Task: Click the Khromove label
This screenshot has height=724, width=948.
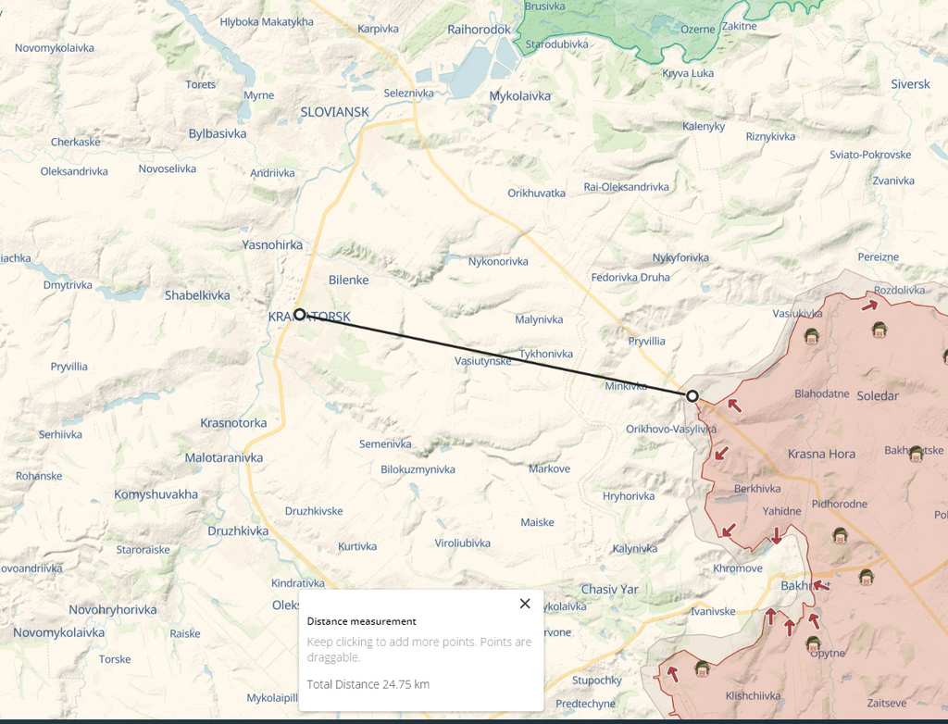Action: (738, 568)
